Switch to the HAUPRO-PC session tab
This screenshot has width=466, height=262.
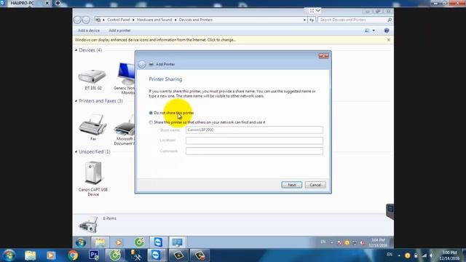point(23,3)
